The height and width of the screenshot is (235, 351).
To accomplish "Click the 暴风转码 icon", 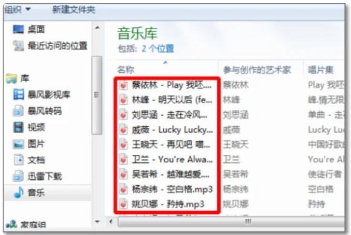I will (18, 111).
